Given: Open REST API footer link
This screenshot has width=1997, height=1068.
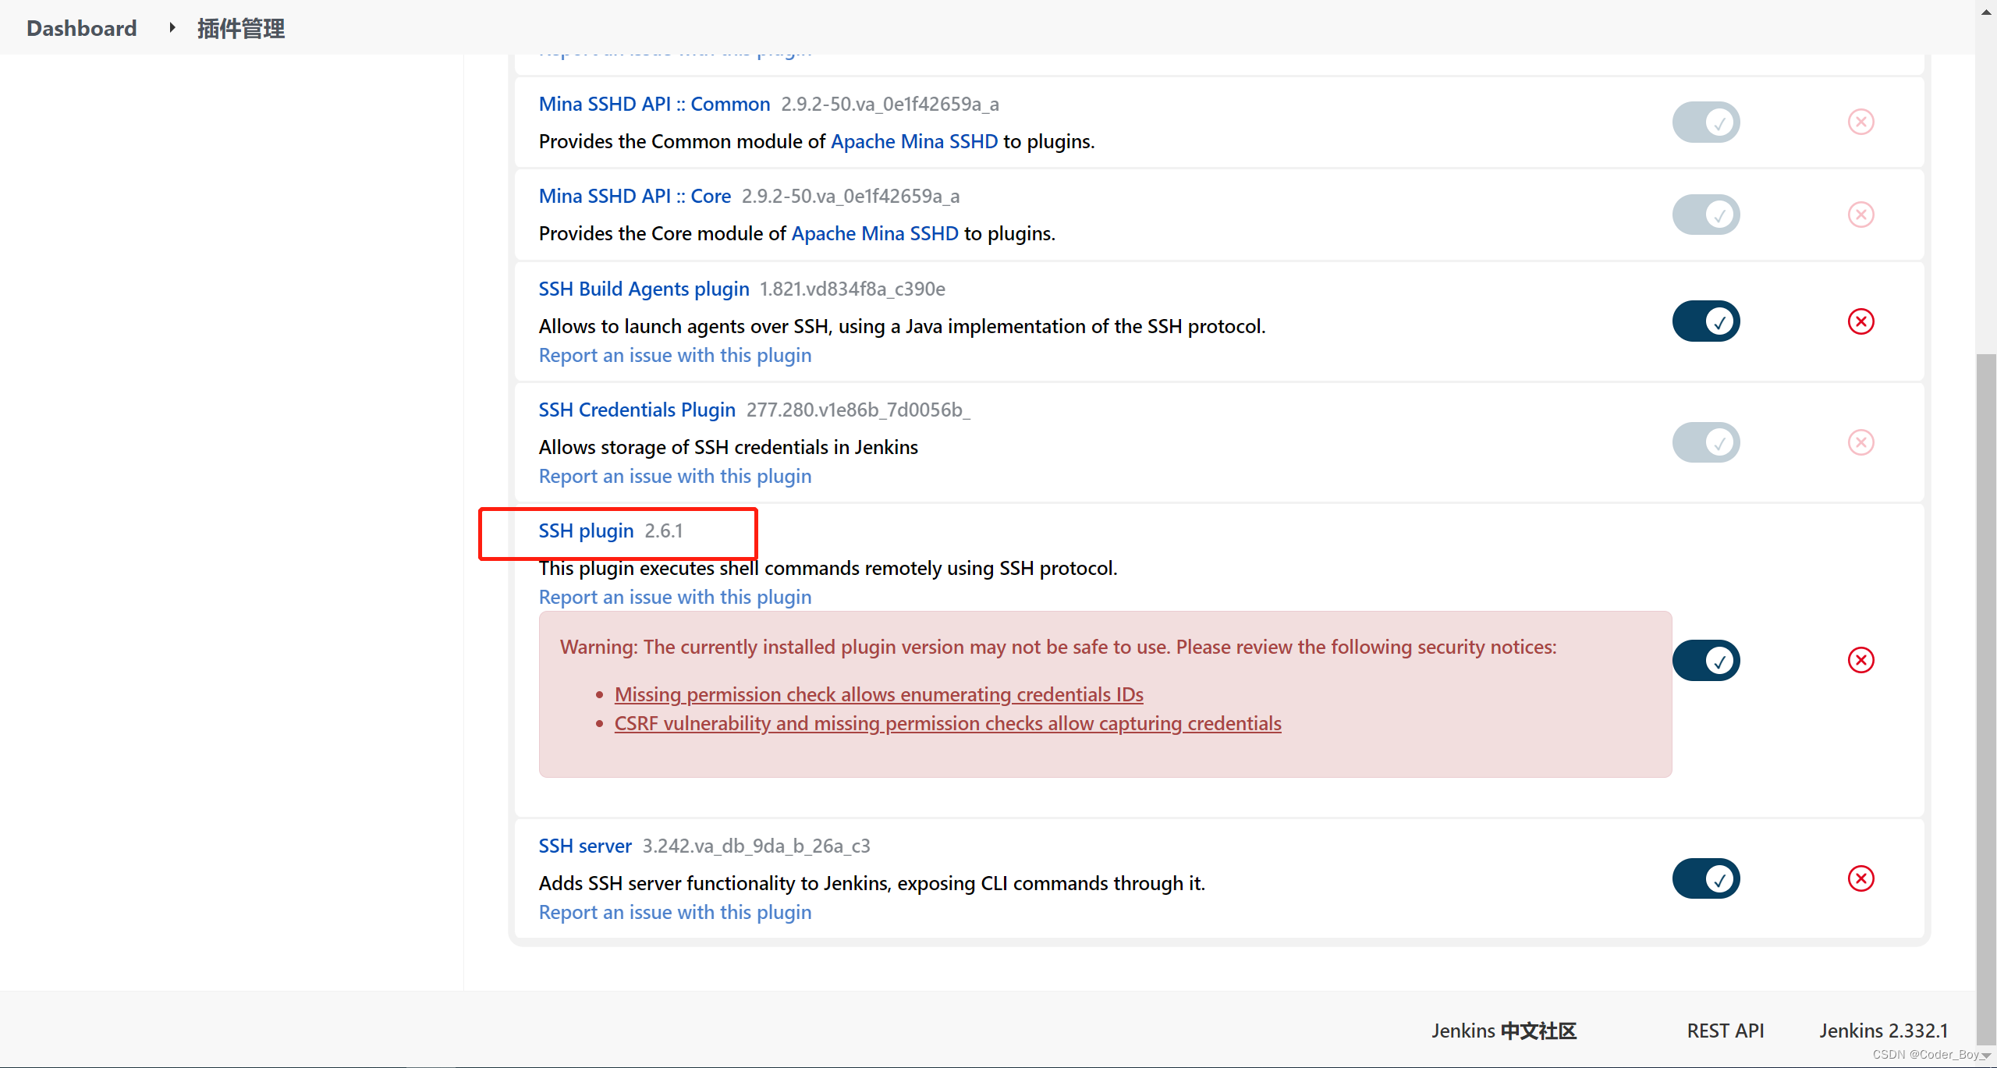Looking at the screenshot, I should coord(1726,1031).
